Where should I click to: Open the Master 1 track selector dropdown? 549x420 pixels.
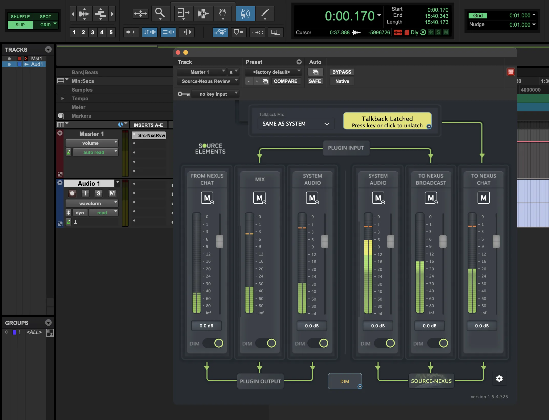[x=202, y=72]
